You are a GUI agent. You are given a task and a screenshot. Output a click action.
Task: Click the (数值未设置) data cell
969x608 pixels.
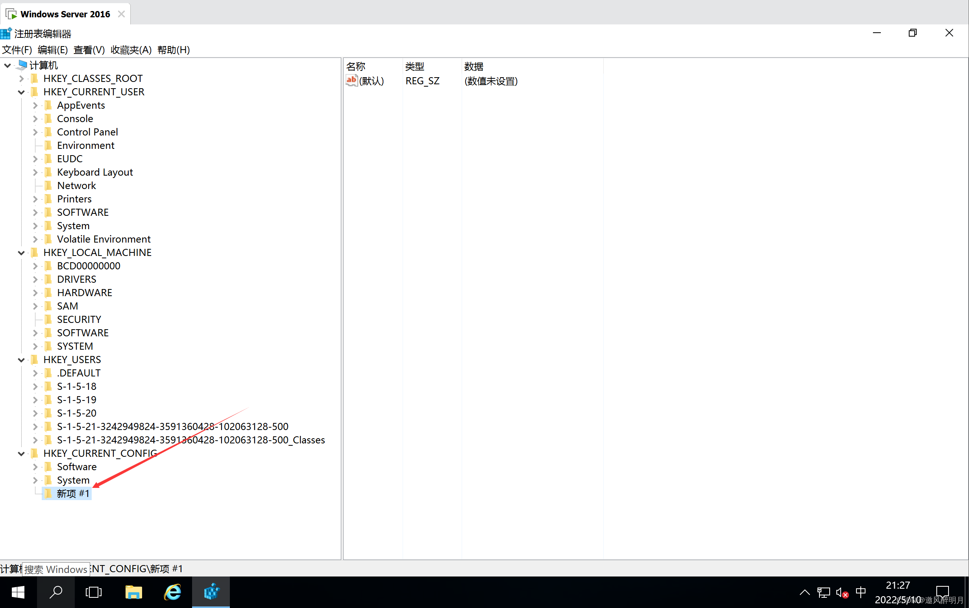point(491,81)
